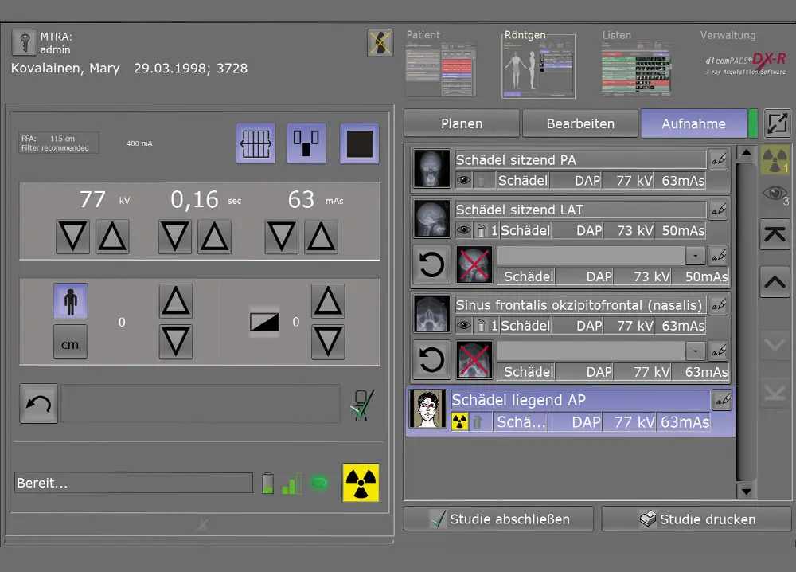
Task: Click the undo arrow beside the text field
Action: (38, 404)
